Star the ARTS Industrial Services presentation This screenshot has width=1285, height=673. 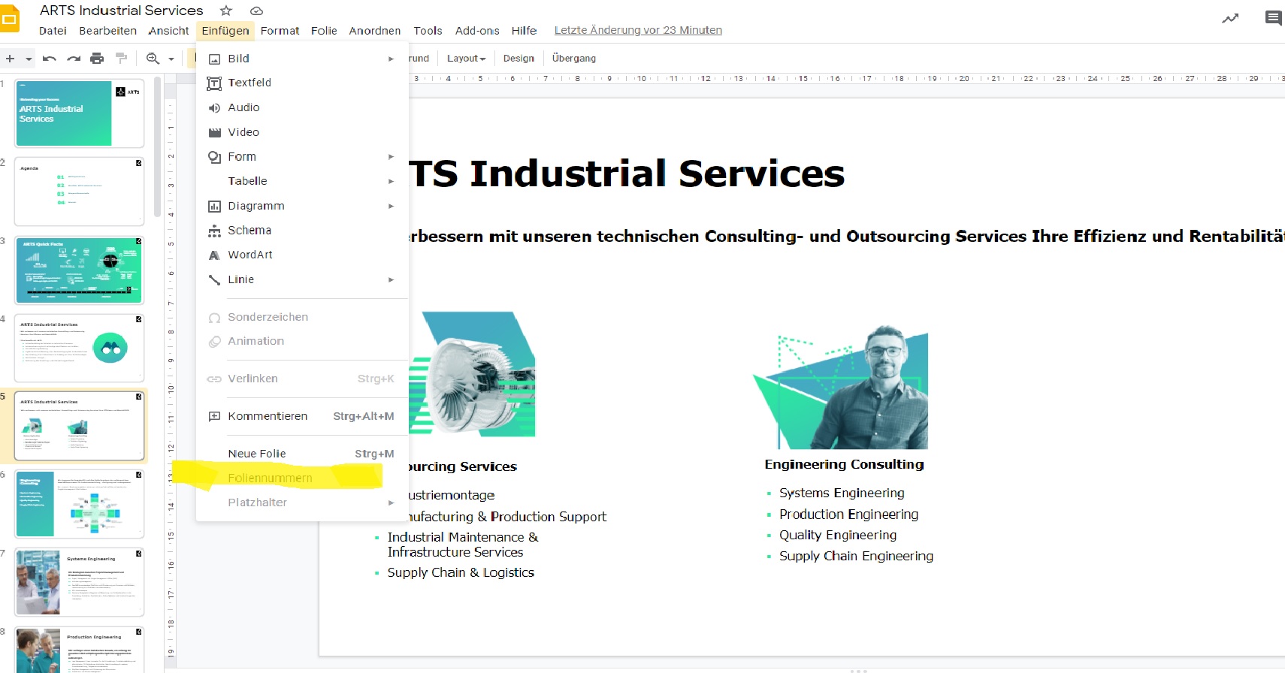(225, 11)
